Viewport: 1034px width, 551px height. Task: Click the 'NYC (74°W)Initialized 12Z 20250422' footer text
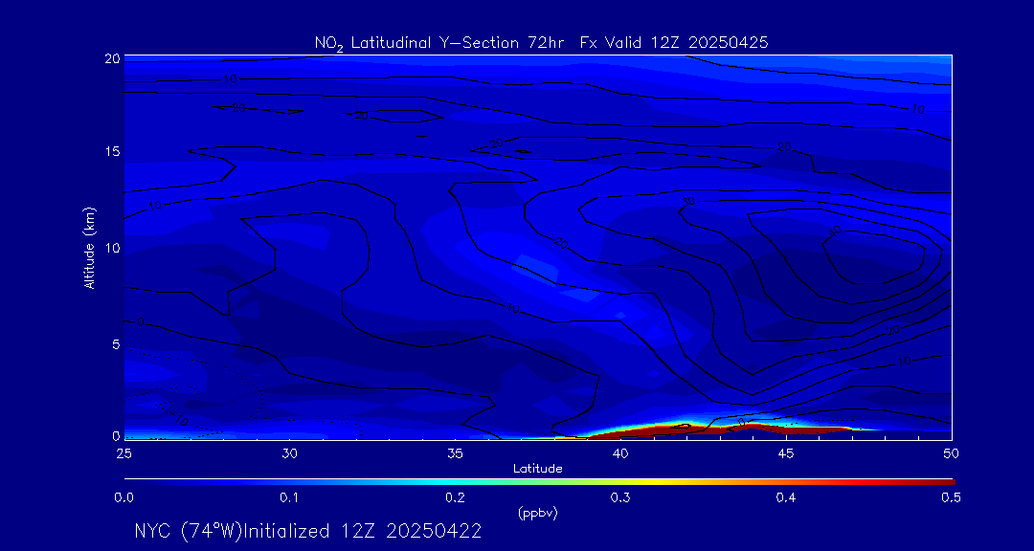[x=308, y=531]
